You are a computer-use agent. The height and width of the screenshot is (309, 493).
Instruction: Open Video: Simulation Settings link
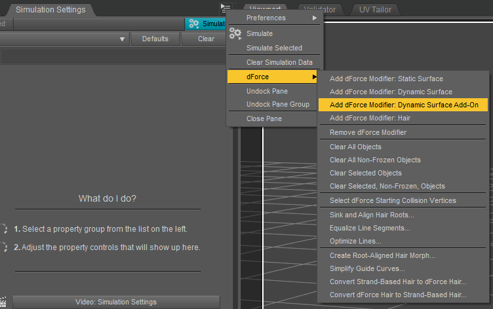(x=116, y=302)
